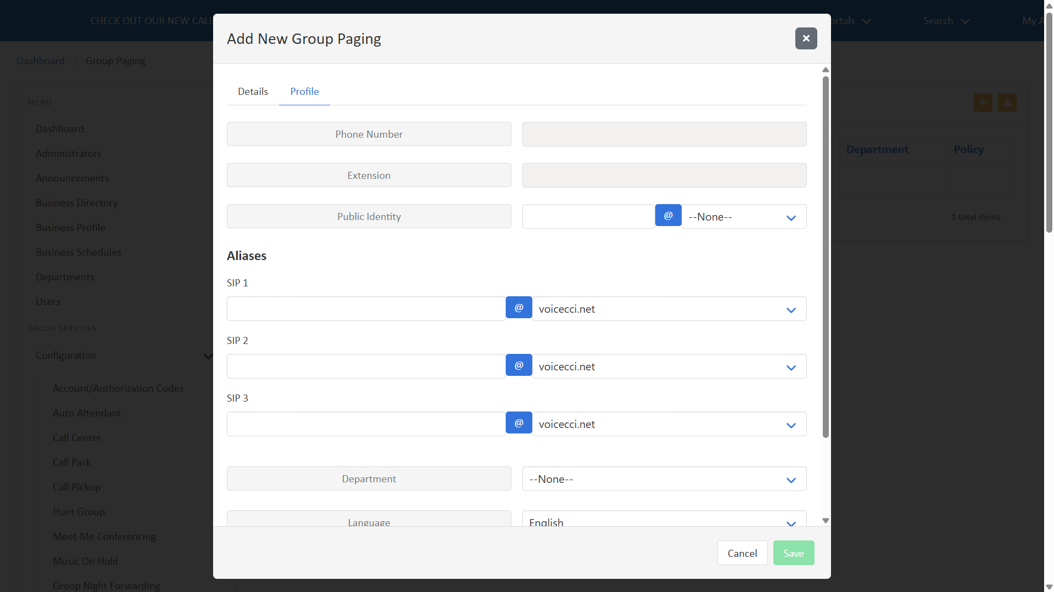Select the Profile tab

coord(304,92)
